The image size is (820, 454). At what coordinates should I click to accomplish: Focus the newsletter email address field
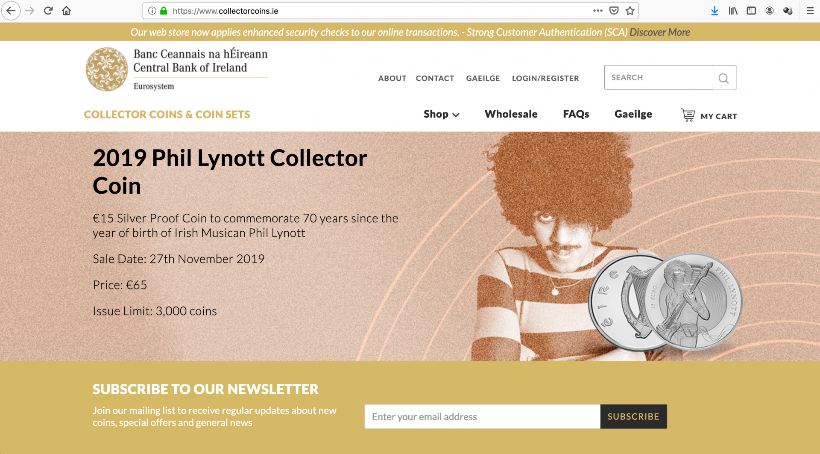coord(483,416)
